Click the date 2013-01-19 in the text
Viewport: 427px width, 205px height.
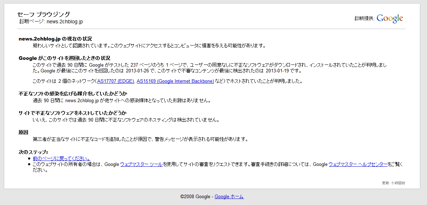point(277,71)
